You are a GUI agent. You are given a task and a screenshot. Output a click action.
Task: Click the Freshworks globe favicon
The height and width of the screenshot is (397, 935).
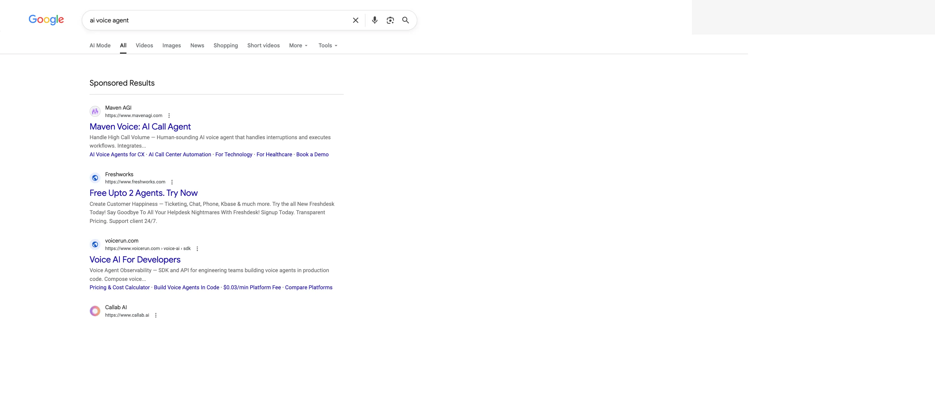click(95, 178)
